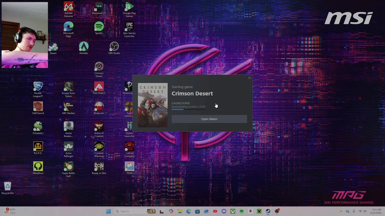Open Xbox app from taskbar
Image resolution: width=385 pixels, height=216 pixels.
233,211
